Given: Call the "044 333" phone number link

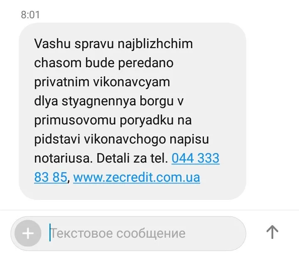Looking at the screenshot, I should (196, 158).
